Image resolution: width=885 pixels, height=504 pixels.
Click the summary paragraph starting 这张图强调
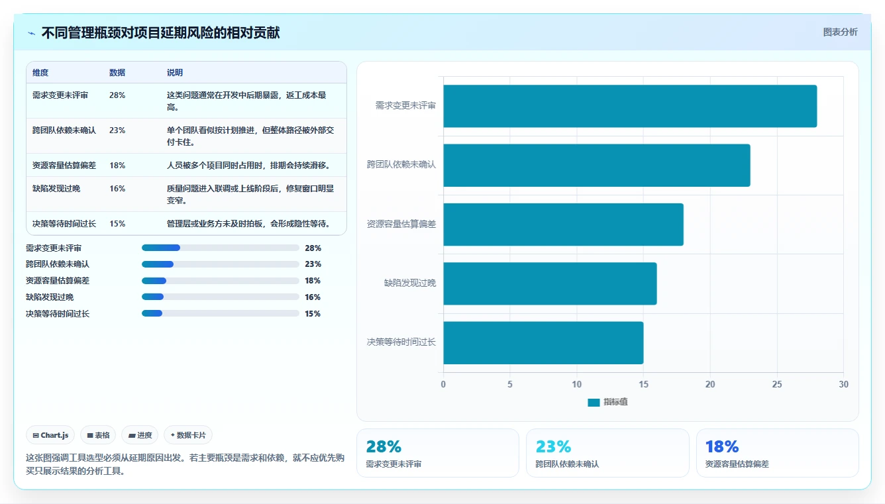click(185, 464)
